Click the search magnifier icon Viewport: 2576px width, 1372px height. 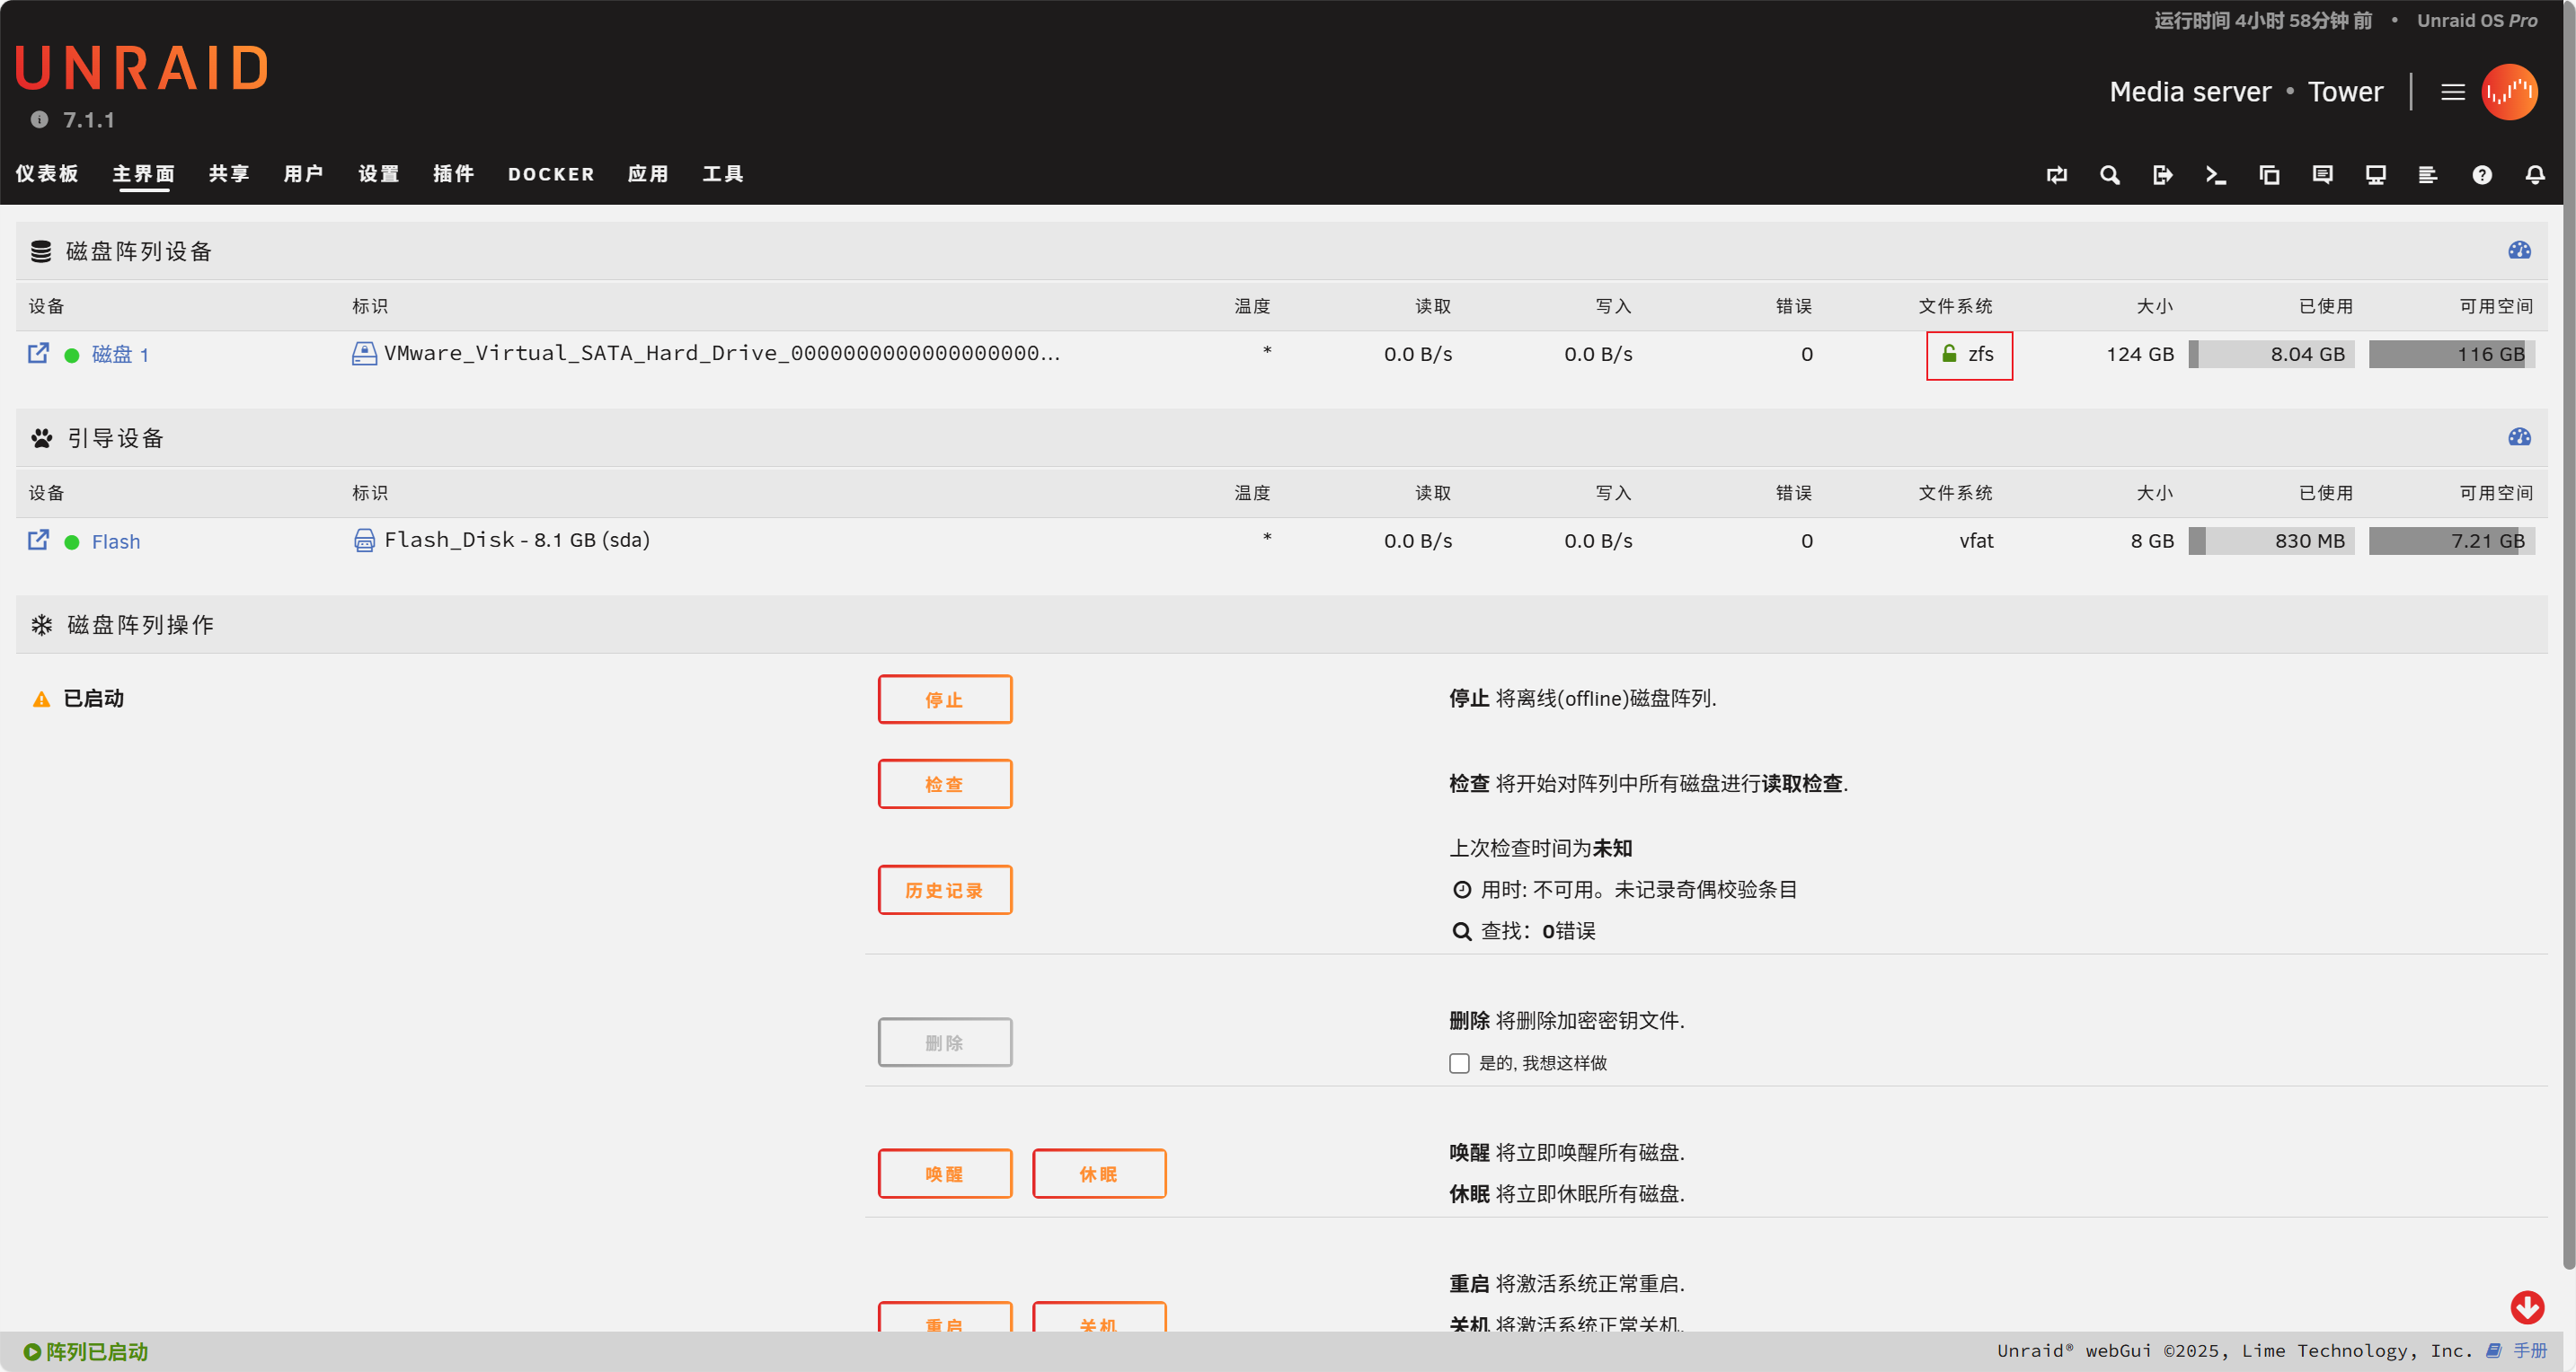[2109, 175]
